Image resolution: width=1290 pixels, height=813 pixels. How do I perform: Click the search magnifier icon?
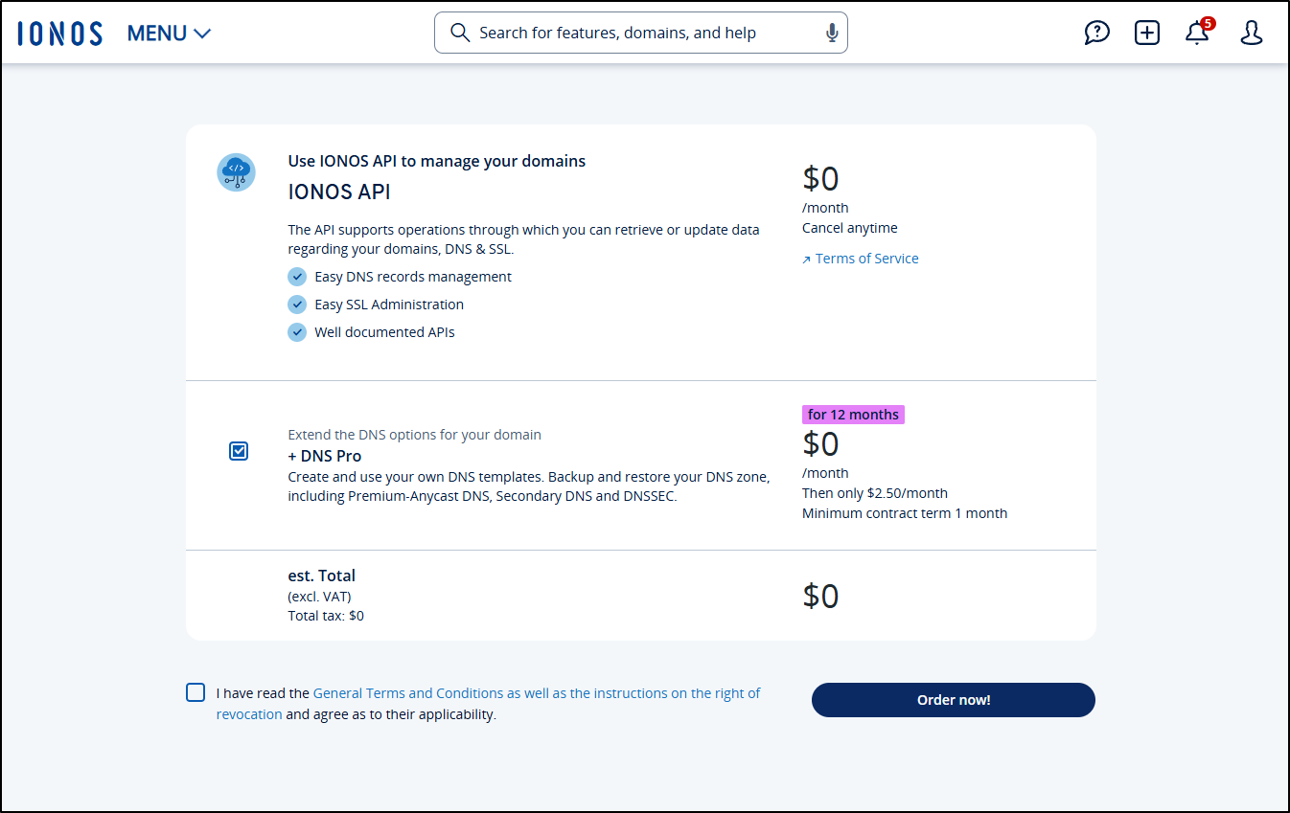click(x=460, y=33)
